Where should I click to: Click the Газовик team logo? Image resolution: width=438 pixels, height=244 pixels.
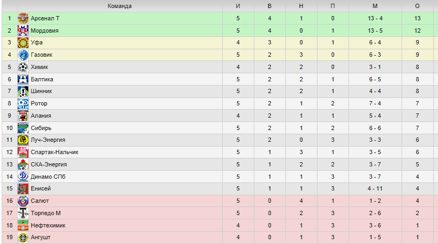point(23,55)
